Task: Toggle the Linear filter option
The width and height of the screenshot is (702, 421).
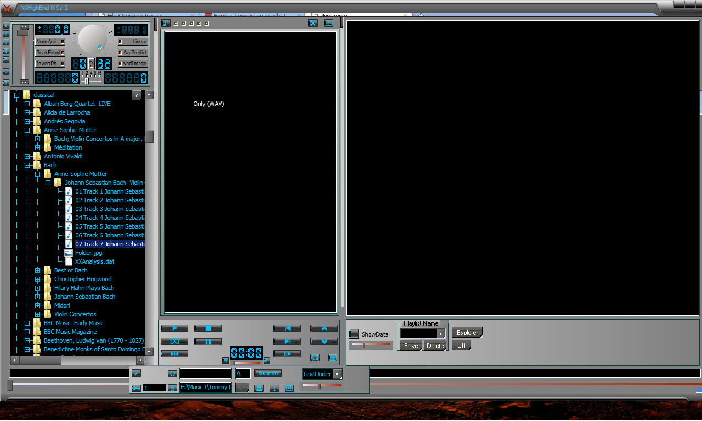Action: click(133, 42)
